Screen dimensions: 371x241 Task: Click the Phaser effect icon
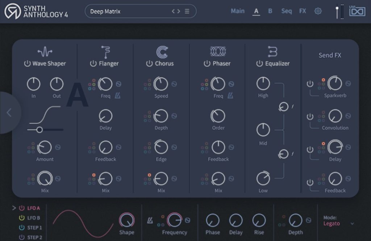pos(218,52)
